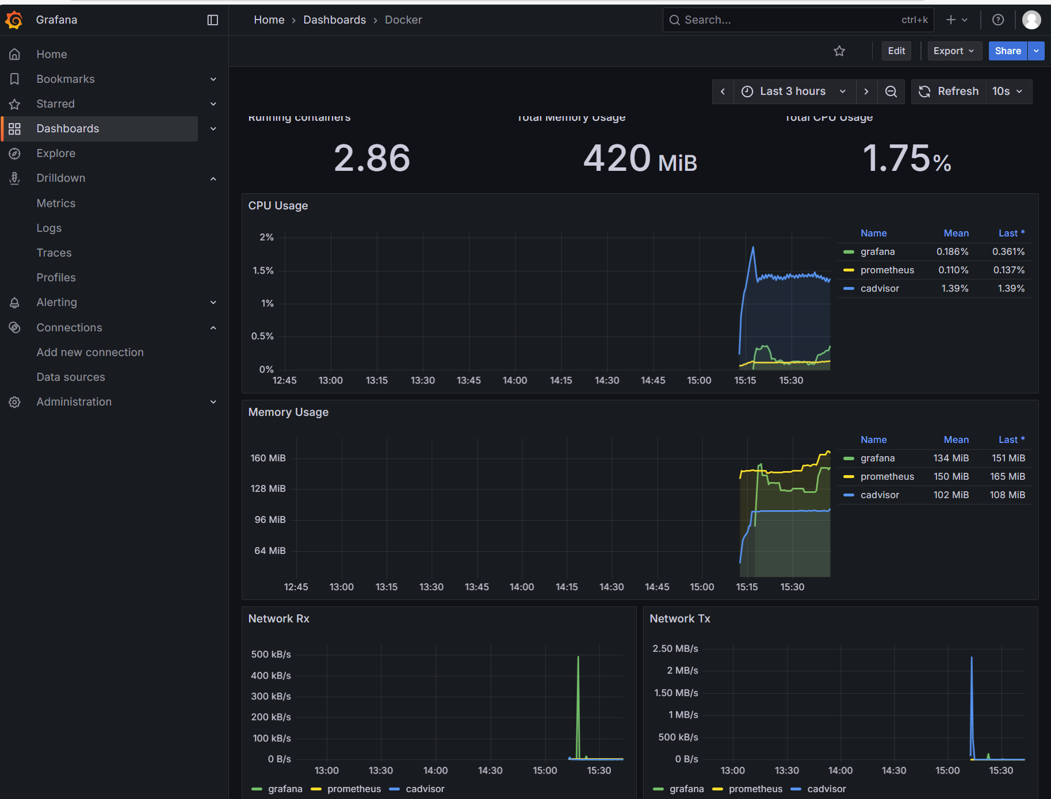Click the Refresh button
The width and height of the screenshot is (1051, 799).
(949, 91)
